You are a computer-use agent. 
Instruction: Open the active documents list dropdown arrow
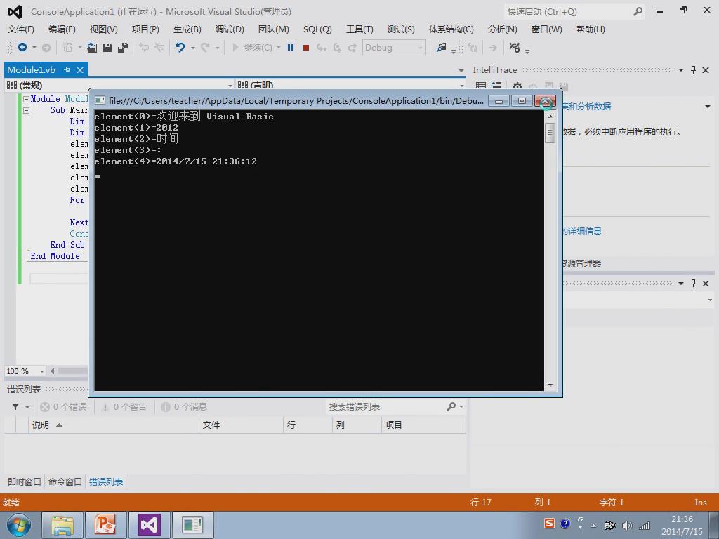coord(461,70)
